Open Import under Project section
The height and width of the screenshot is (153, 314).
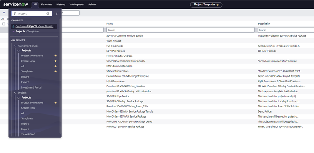click(x=25, y=124)
